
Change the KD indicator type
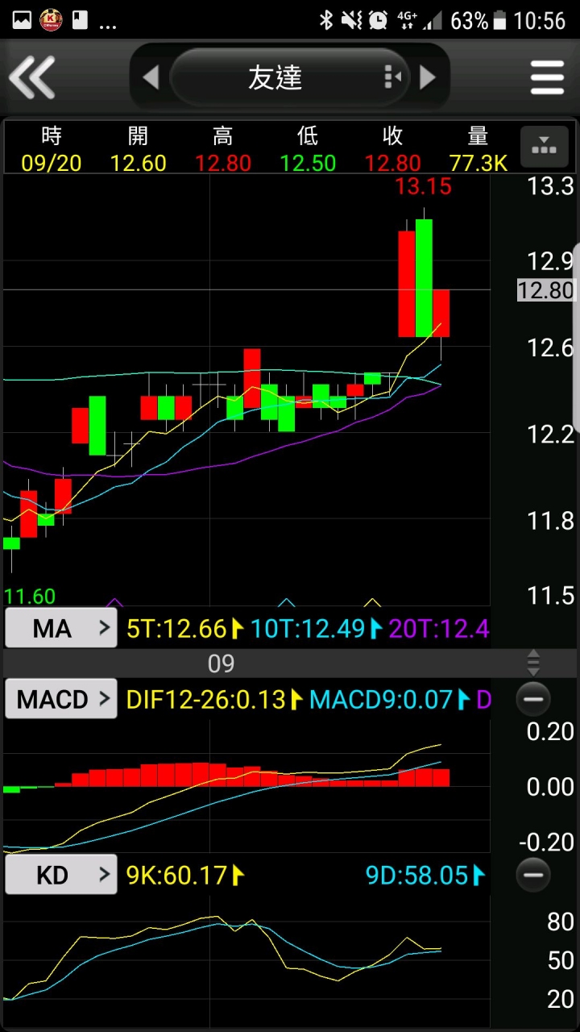click(61, 875)
